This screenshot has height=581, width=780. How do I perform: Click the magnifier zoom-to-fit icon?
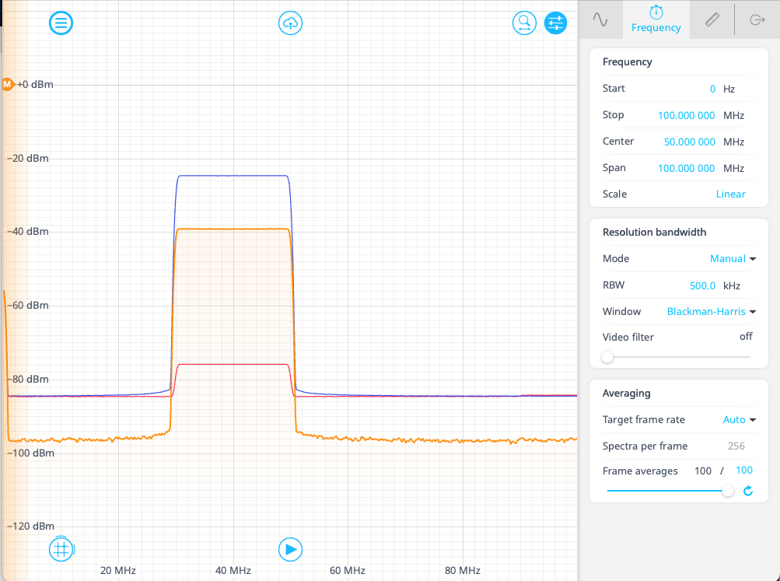coord(524,23)
